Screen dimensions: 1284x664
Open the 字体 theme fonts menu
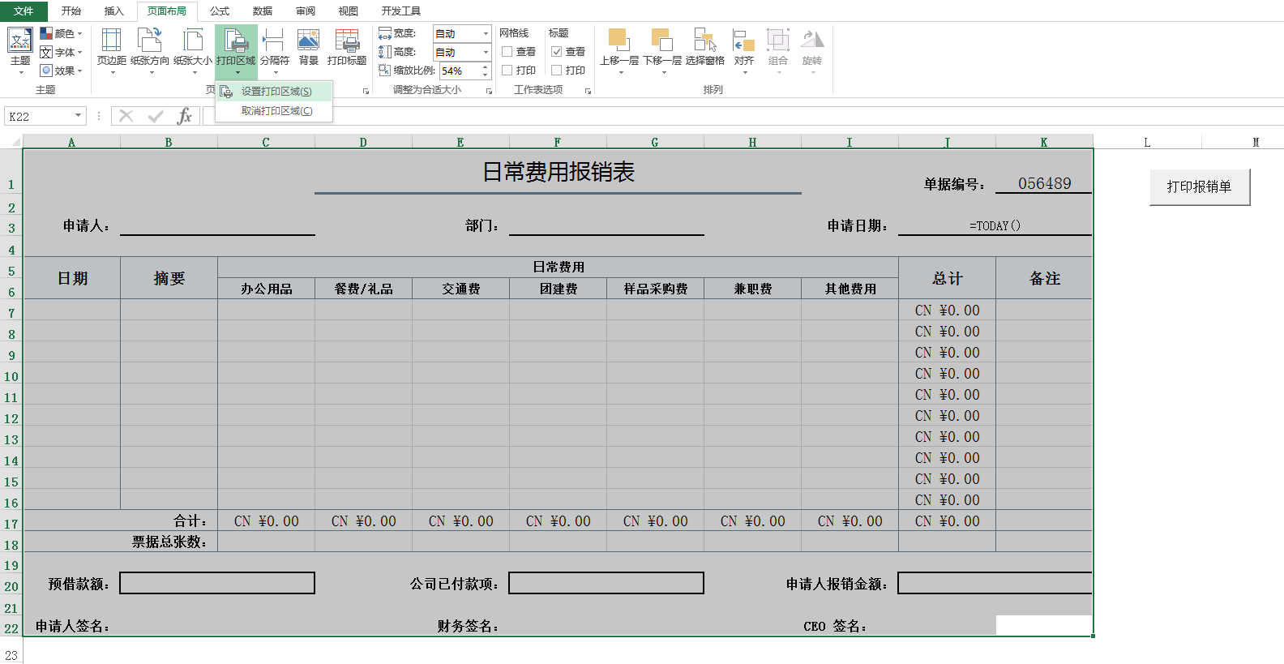coord(61,52)
